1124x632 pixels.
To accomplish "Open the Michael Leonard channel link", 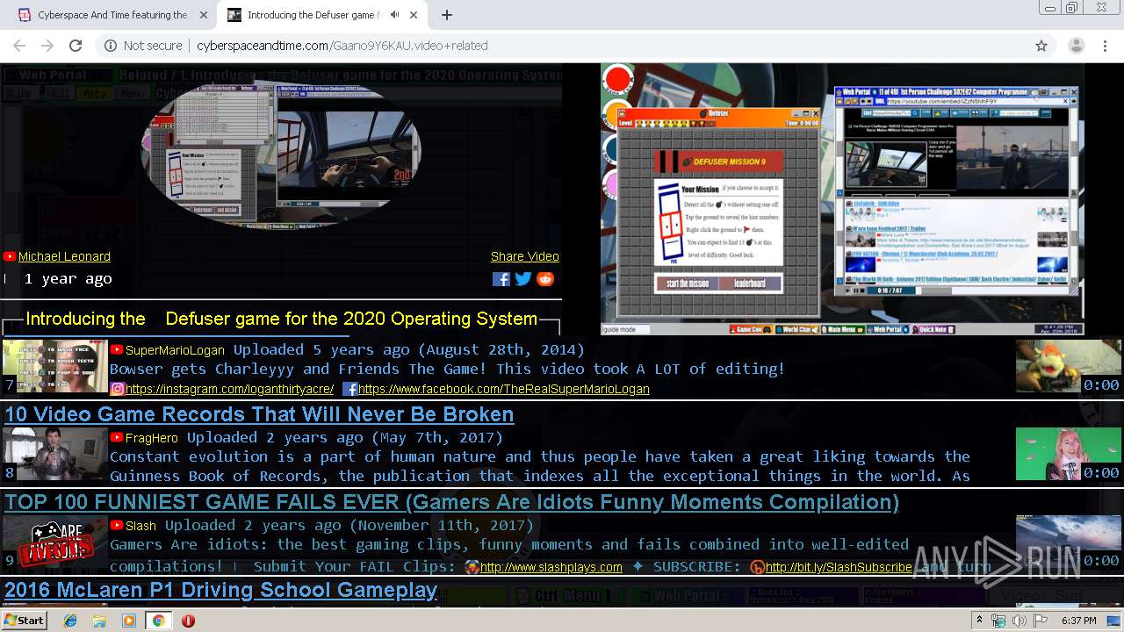I will [64, 256].
